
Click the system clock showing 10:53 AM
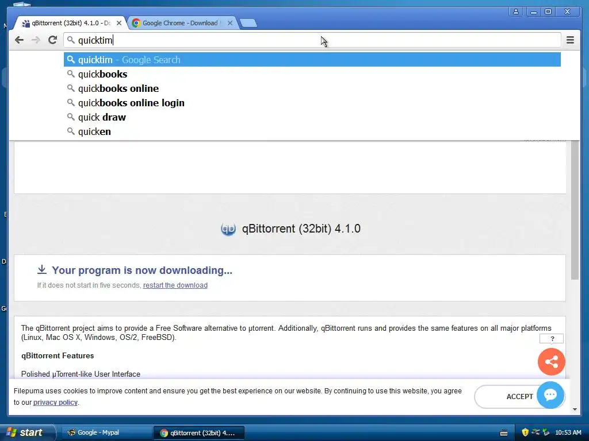pos(568,433)
